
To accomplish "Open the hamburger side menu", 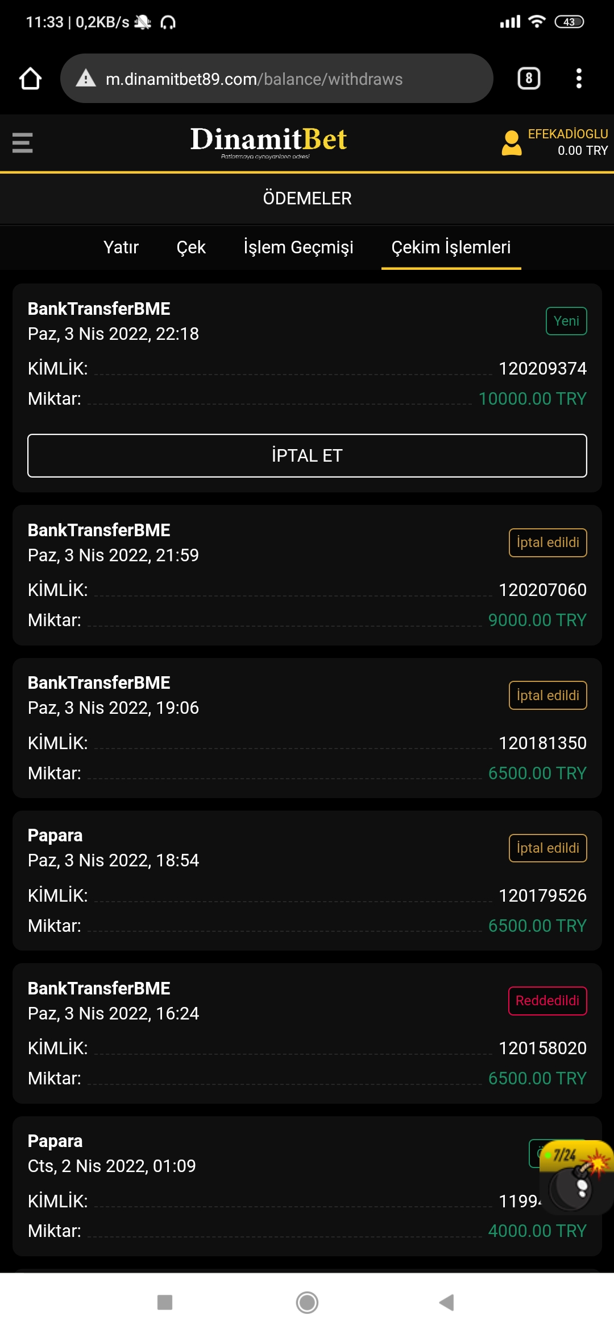I will tap(23, 142).
